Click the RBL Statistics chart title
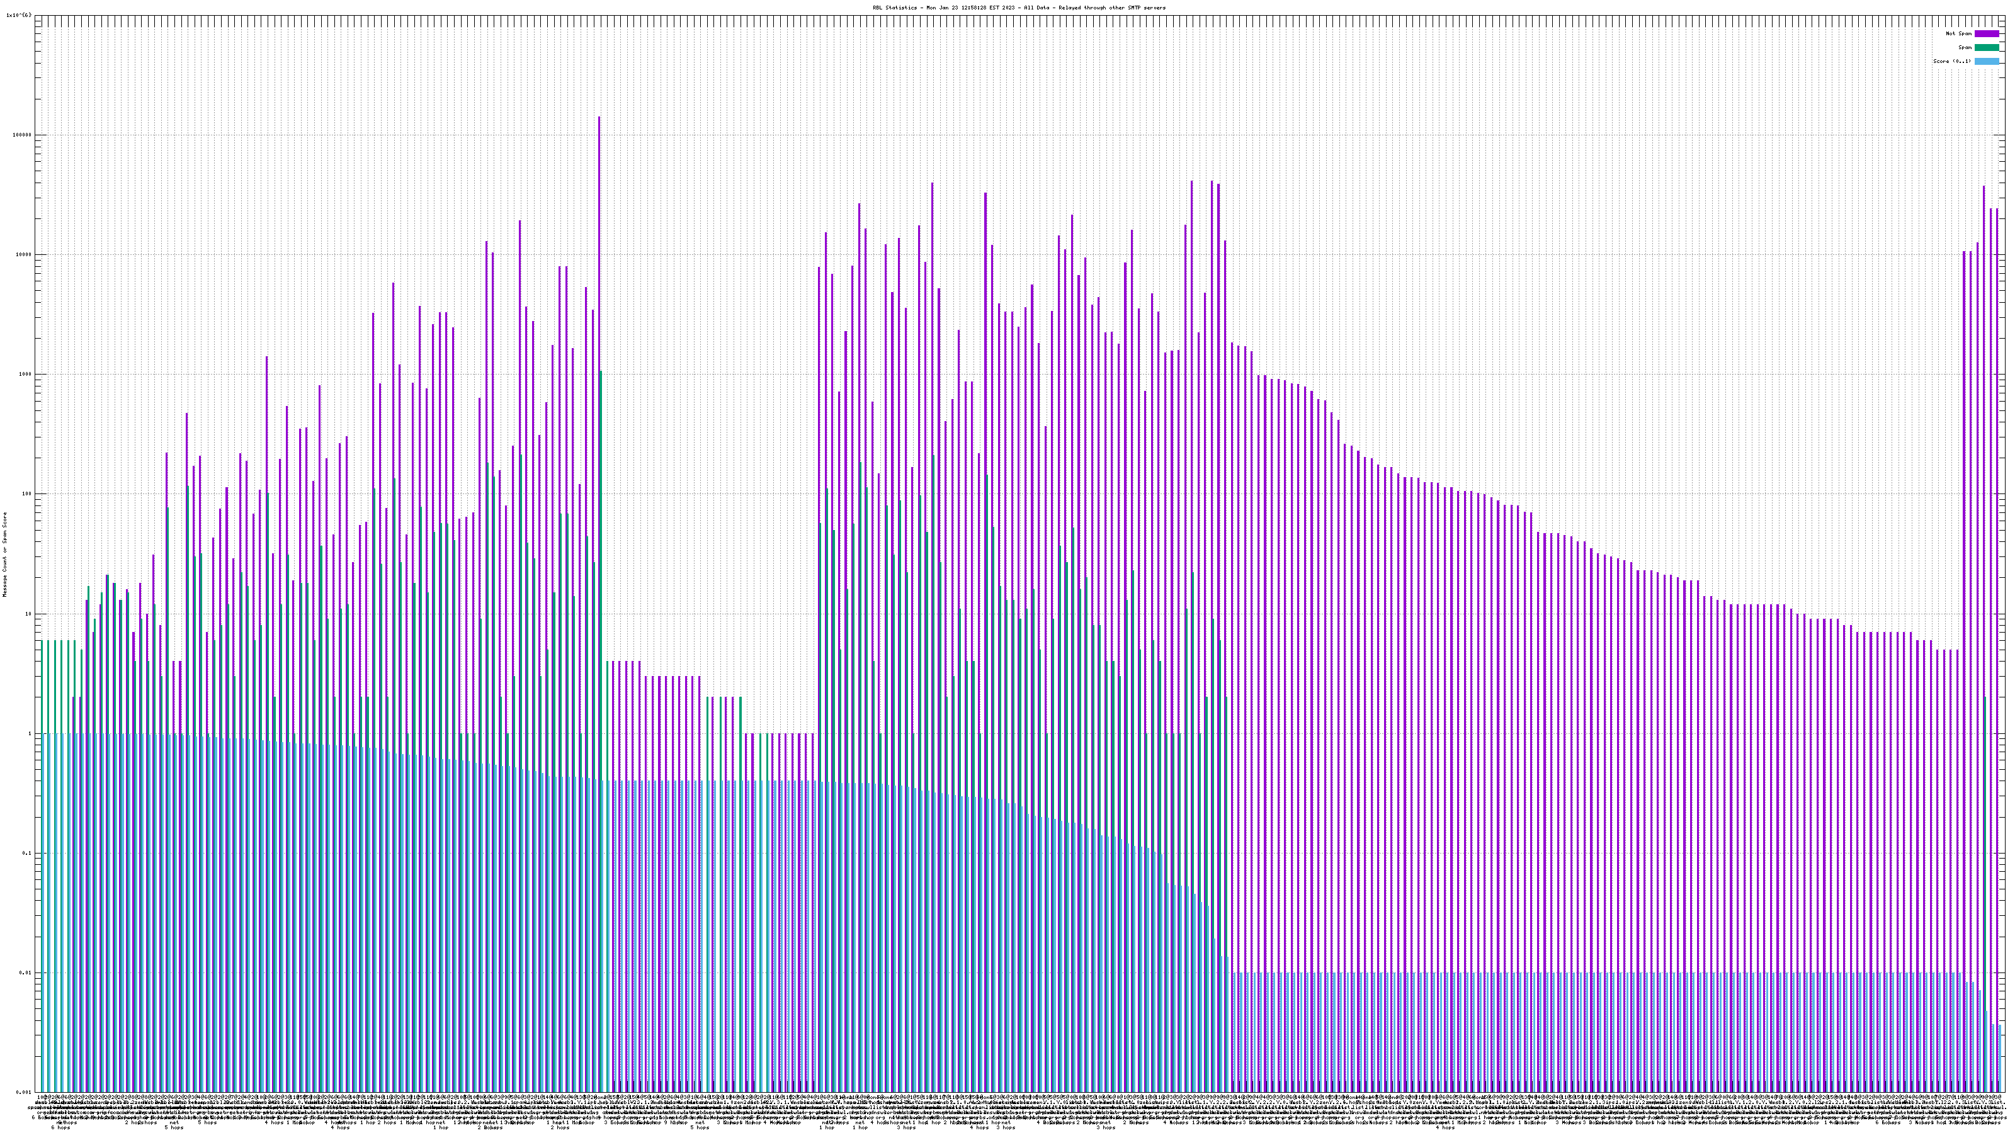 [x=1018, y=8]
